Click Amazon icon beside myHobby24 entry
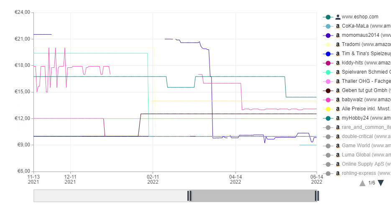Viewport: 391px width, 205px height. point(338,118)
